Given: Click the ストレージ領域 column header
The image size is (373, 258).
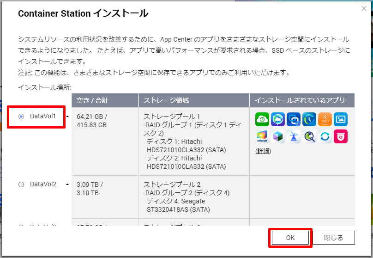Looking at the screenshot, I should coord(193,100).
